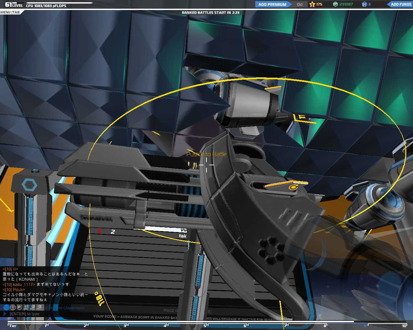The image size is (413, 330).
Task: Select the person chat channel icon
Action: tap(13, 307)
